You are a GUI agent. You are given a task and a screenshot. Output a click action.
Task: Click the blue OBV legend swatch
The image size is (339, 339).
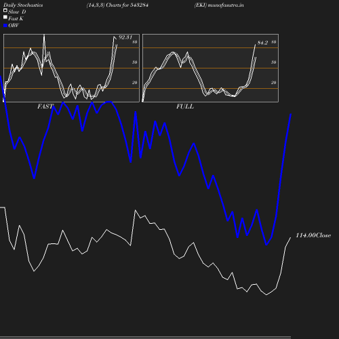(x=5, y=26)
